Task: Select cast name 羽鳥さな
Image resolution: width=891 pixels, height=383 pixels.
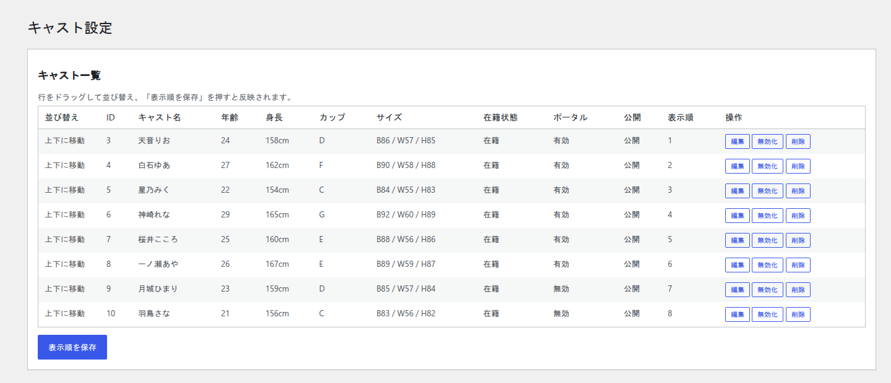Action: click(154, 314)
